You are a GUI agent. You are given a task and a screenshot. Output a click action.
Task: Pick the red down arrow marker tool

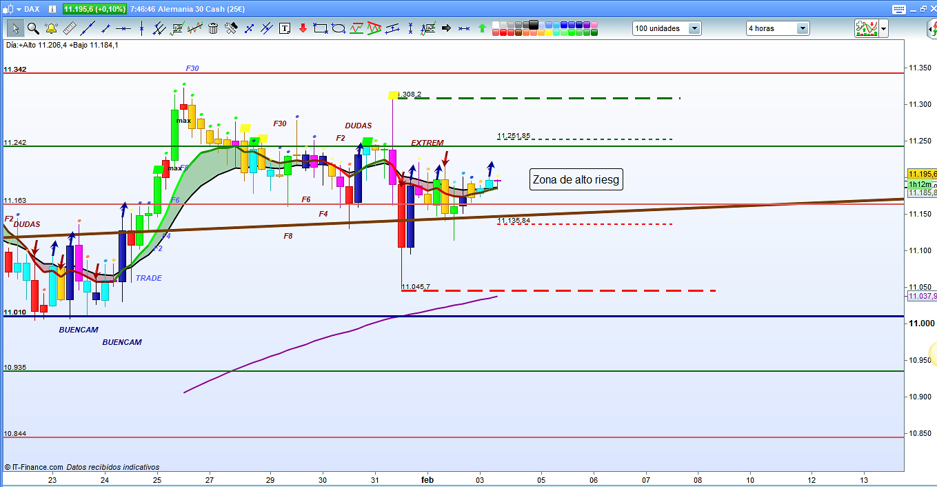pyautogui.click(x=303, y=28)
